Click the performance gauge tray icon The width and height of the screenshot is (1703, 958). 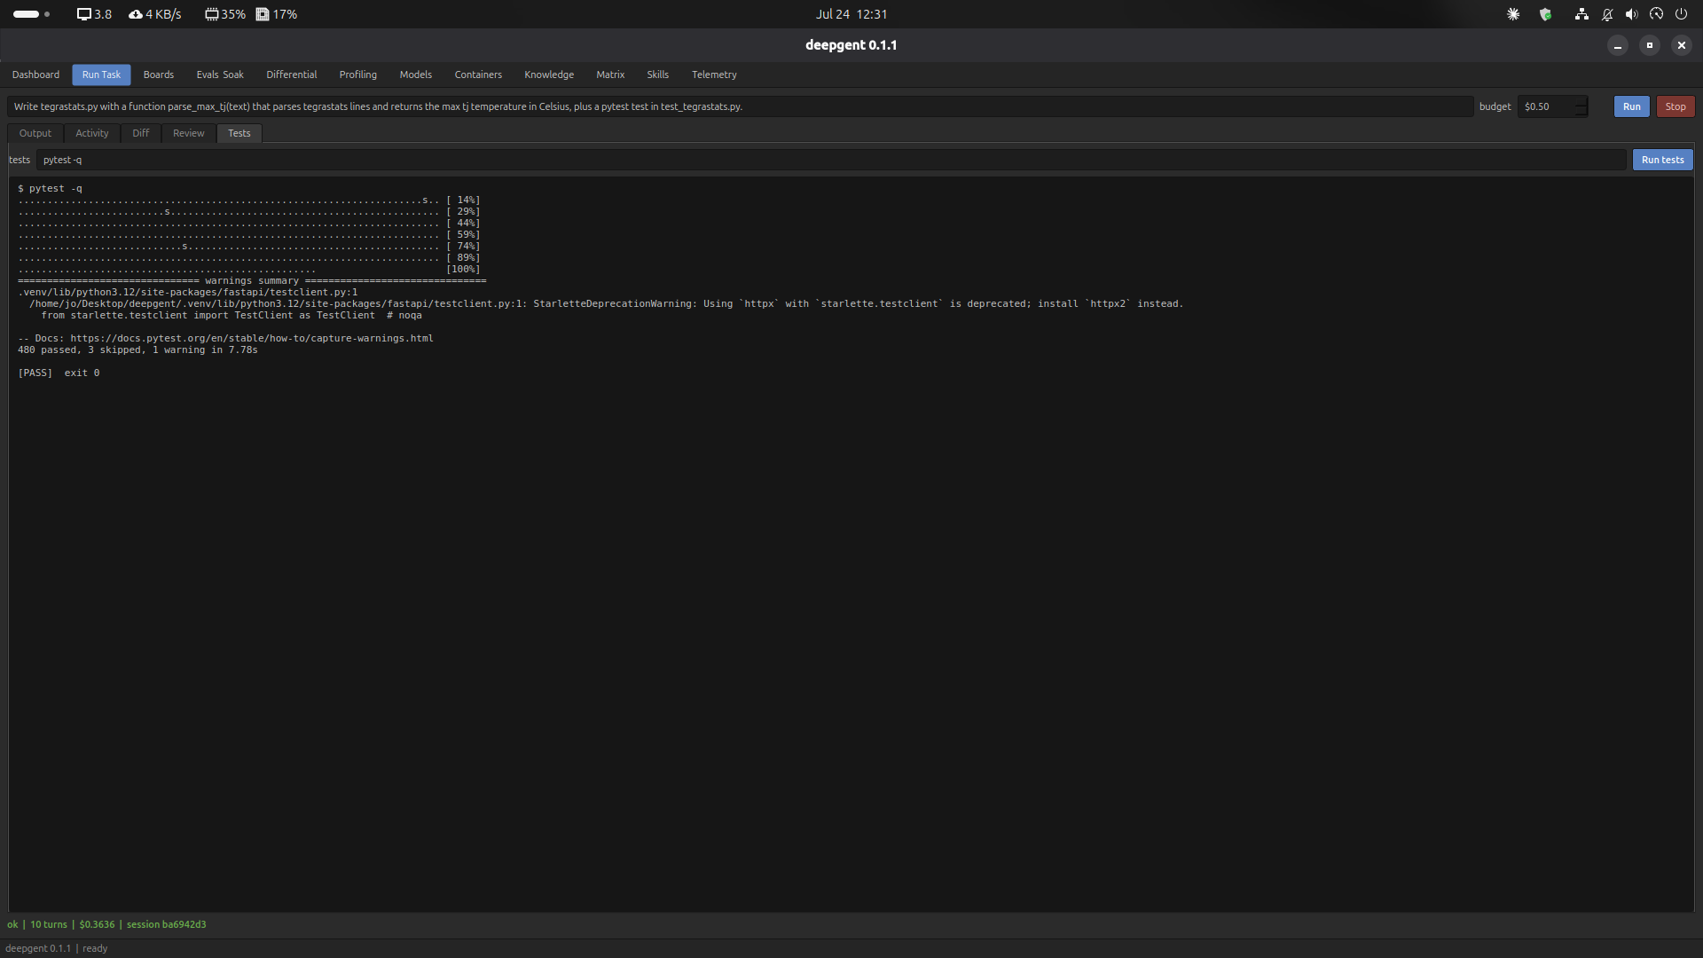click(x=1656, y=14)
